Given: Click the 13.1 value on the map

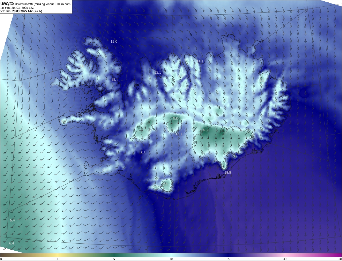Looking at the screenshot, I should pos(178,134).
